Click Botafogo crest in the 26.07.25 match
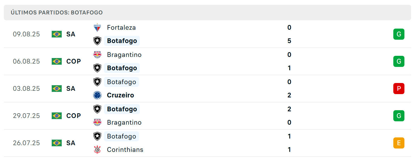 coord(97,136)
